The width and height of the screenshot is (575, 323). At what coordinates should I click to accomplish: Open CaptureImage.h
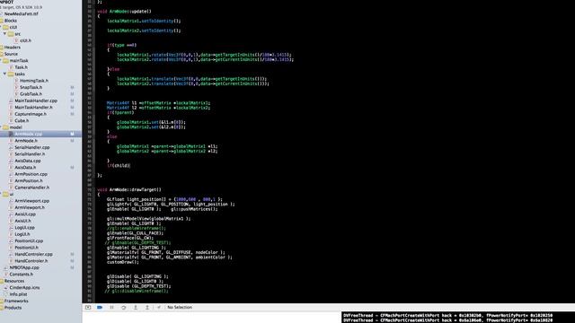[31, 114]
